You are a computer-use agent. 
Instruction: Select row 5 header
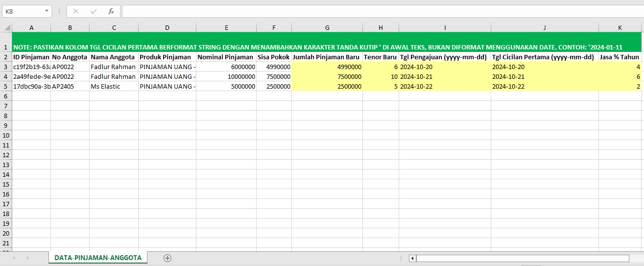coord(6,86)
